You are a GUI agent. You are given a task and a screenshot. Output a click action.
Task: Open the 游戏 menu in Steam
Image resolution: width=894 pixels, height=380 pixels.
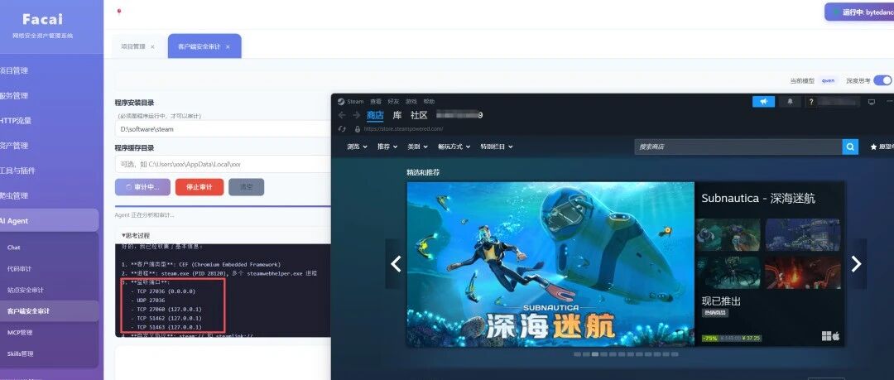pyautogui.click(x=411, y=102)
